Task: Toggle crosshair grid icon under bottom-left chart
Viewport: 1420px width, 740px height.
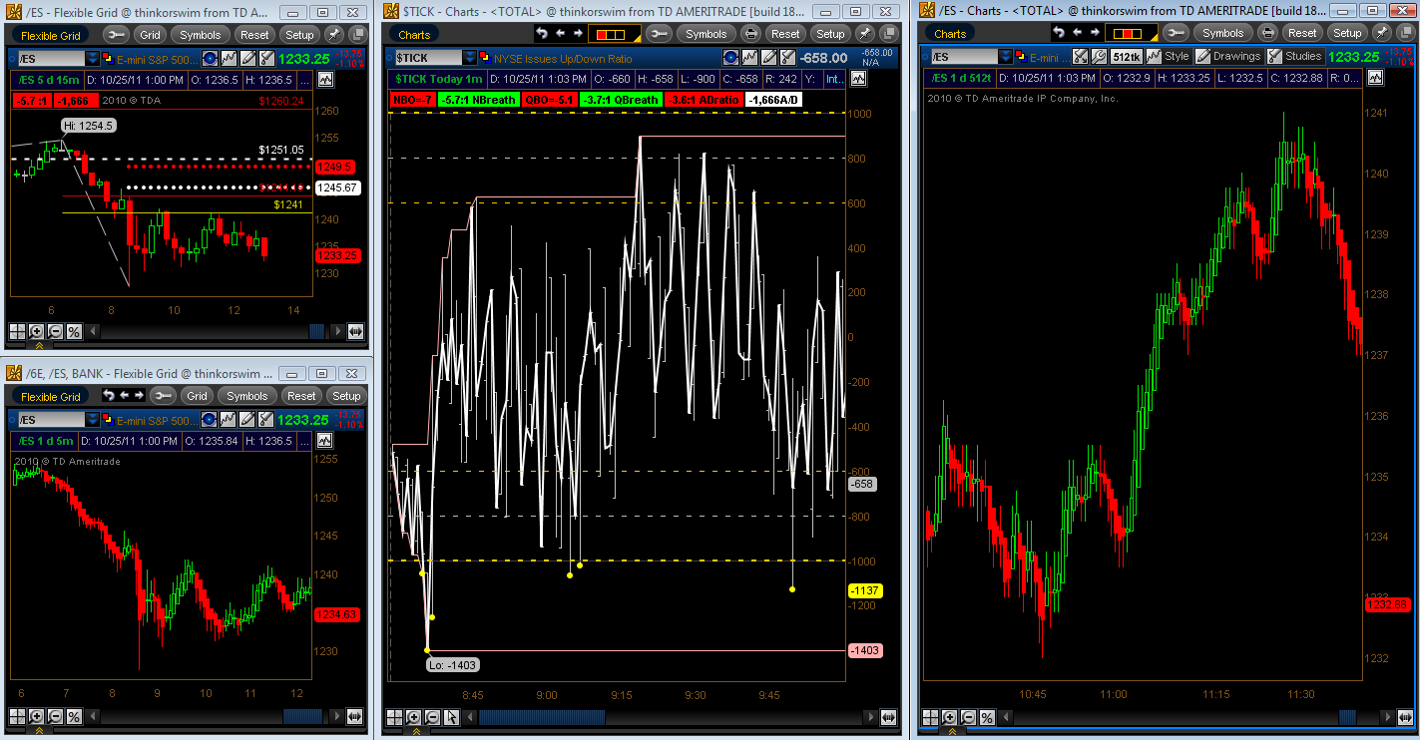Action: (17, 716)
